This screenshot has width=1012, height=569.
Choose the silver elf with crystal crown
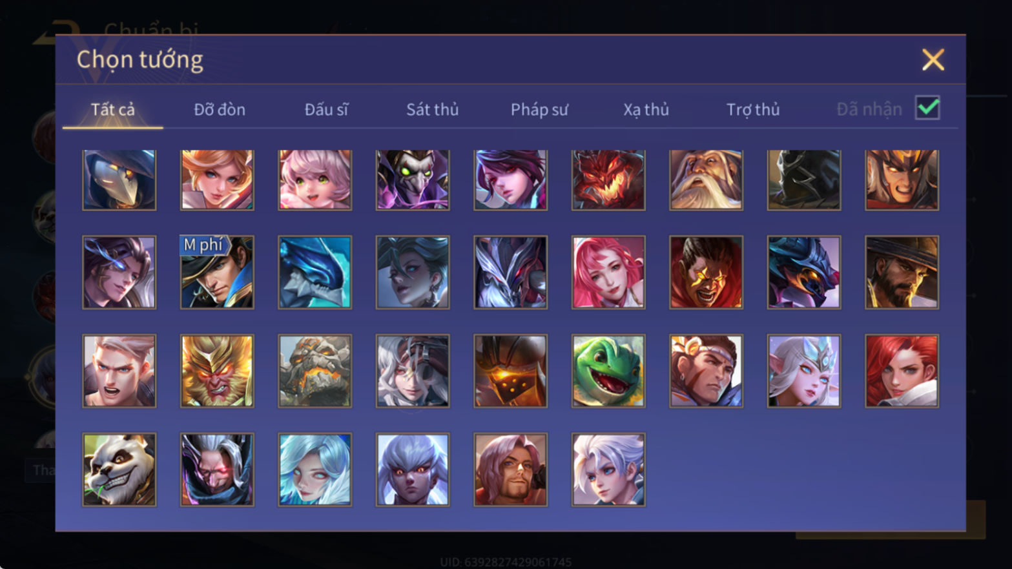(x=804, y=371)
